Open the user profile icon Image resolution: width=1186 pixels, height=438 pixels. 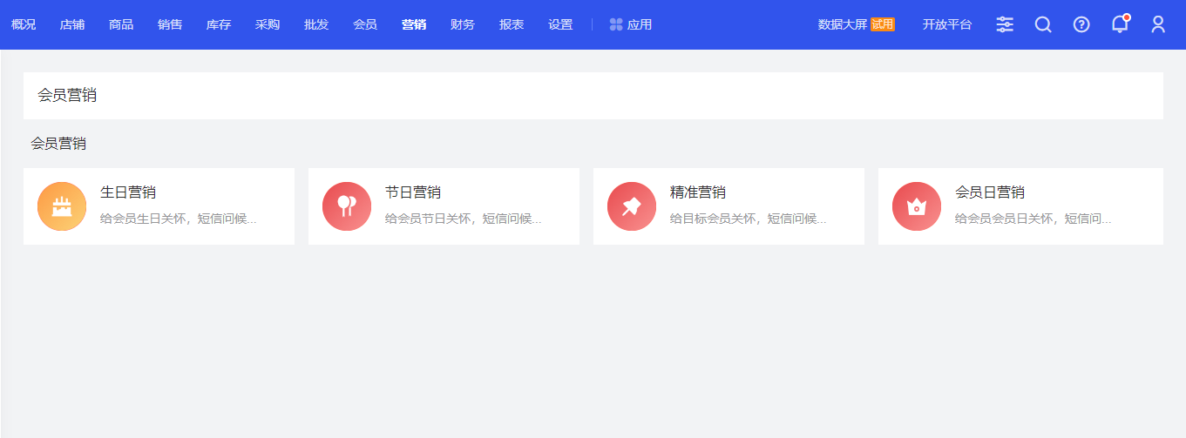tap(1158, 24)
